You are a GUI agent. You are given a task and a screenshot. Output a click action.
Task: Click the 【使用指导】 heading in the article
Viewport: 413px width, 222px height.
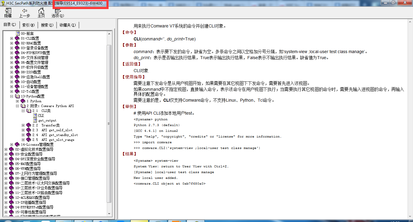(x=134, y=77)
